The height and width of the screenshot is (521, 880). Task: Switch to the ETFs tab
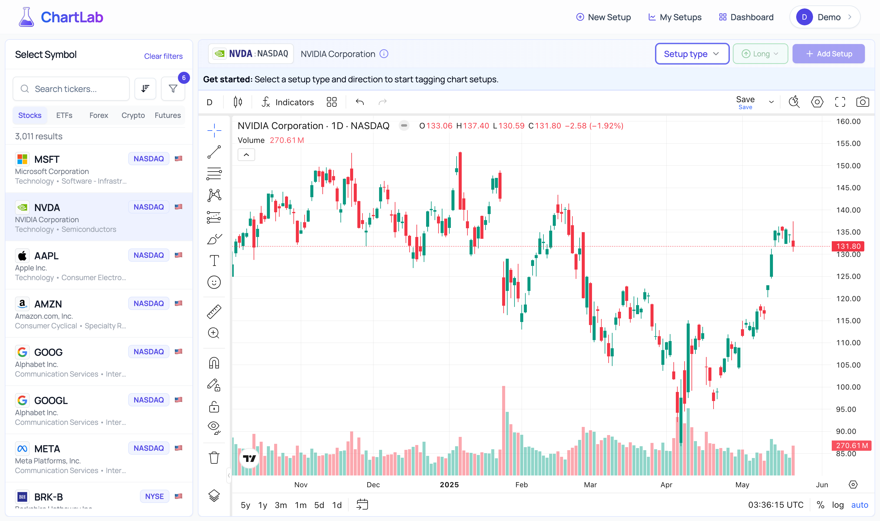(x=64, y=115)
